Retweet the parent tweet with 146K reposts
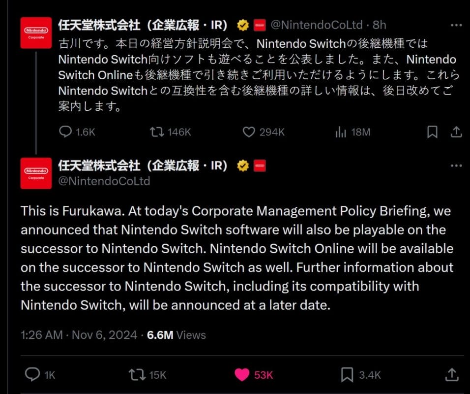 coord(157,132)
